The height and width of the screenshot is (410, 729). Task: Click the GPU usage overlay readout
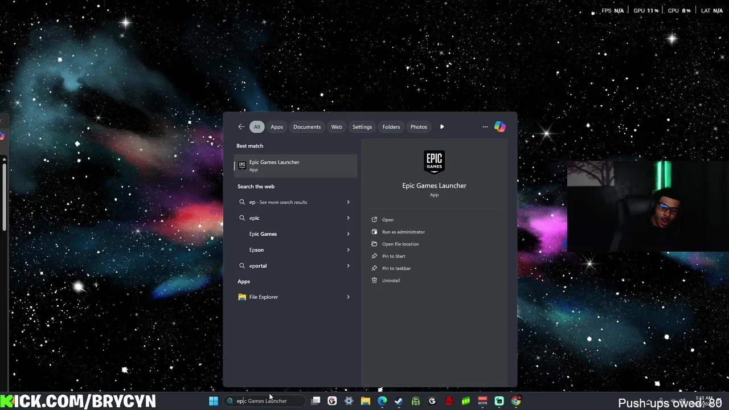[x=646, y=11]
